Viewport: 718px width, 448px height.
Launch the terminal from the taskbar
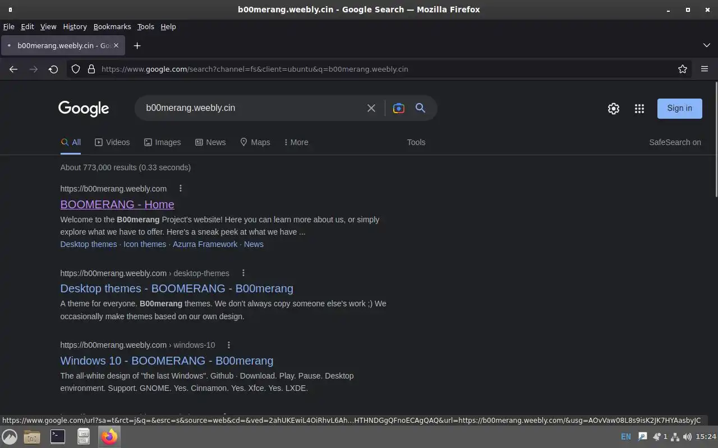pyautogui.click(x=58, y=436)
